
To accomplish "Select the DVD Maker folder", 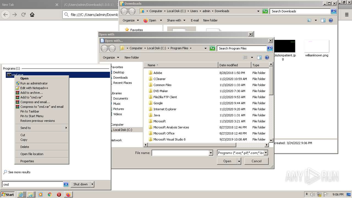I will coord(161,91).
